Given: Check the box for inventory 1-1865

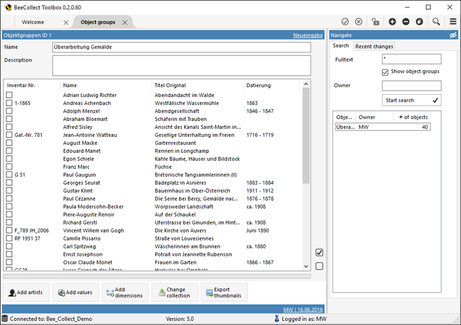Looking at the screenshot, I should [x=9, y=103].
